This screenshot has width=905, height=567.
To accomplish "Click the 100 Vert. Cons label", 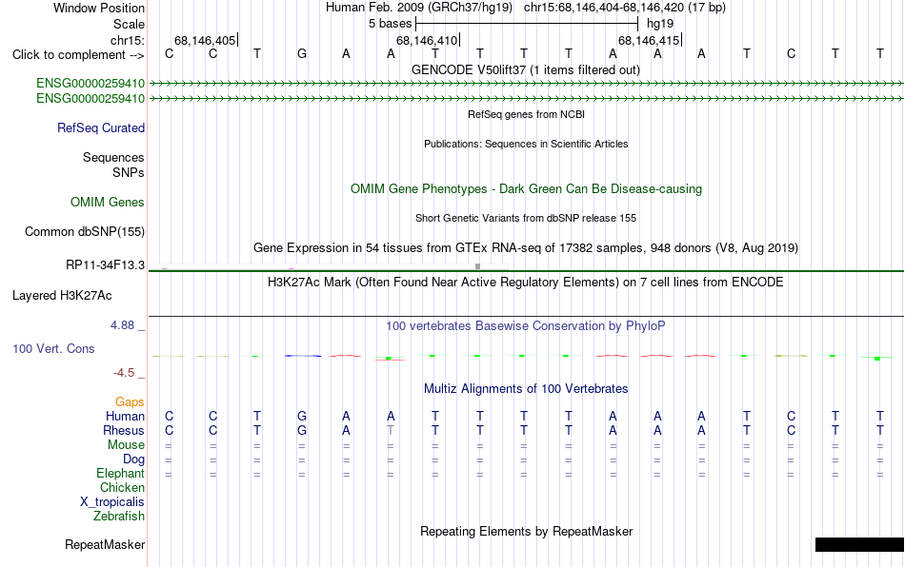I will (53, 348).
